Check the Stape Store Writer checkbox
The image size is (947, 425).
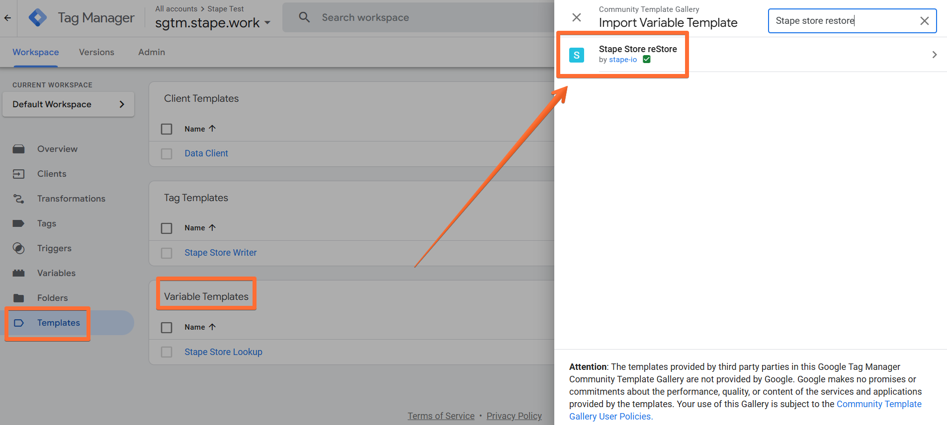coord(167,253)
